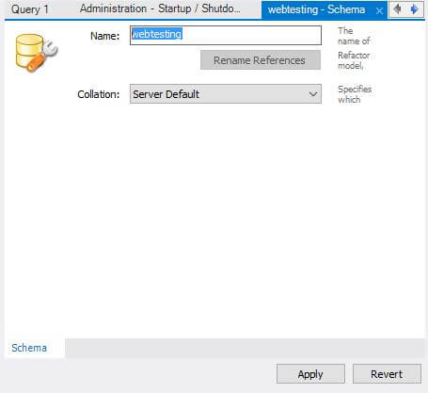Click the 'Specifies which' collation help text
The height and width of the screenshot is (393, 428).
click(x=355, y=94)
